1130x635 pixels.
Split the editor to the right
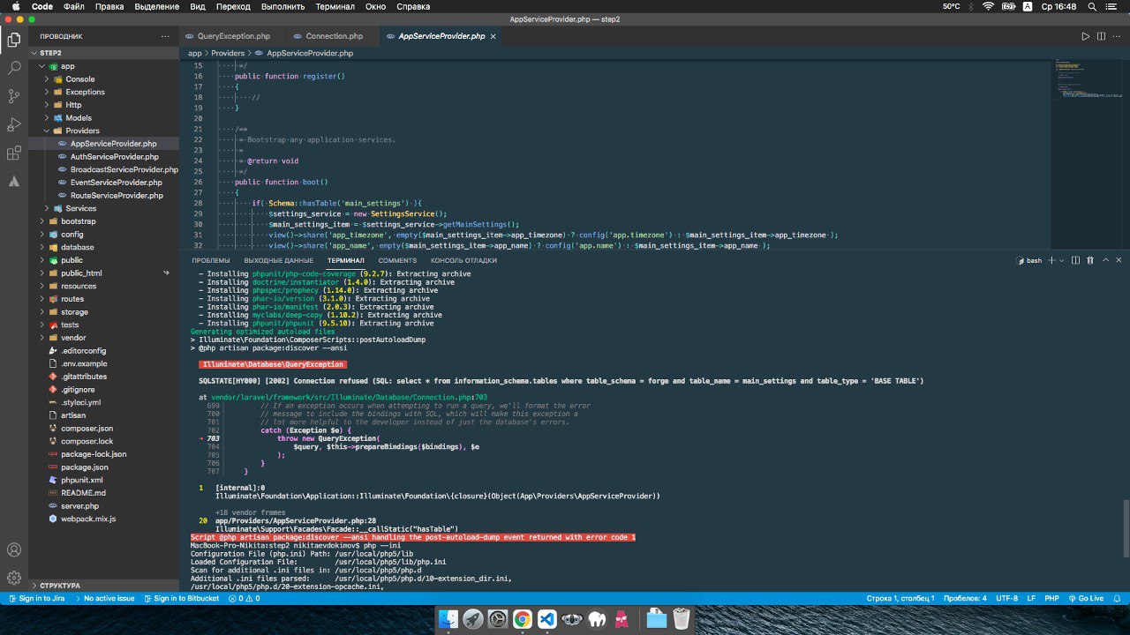tap(1102, 36)
